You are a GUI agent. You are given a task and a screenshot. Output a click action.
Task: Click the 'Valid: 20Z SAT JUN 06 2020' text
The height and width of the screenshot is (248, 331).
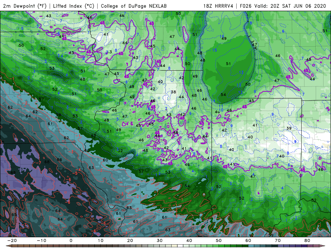point(290,6)
